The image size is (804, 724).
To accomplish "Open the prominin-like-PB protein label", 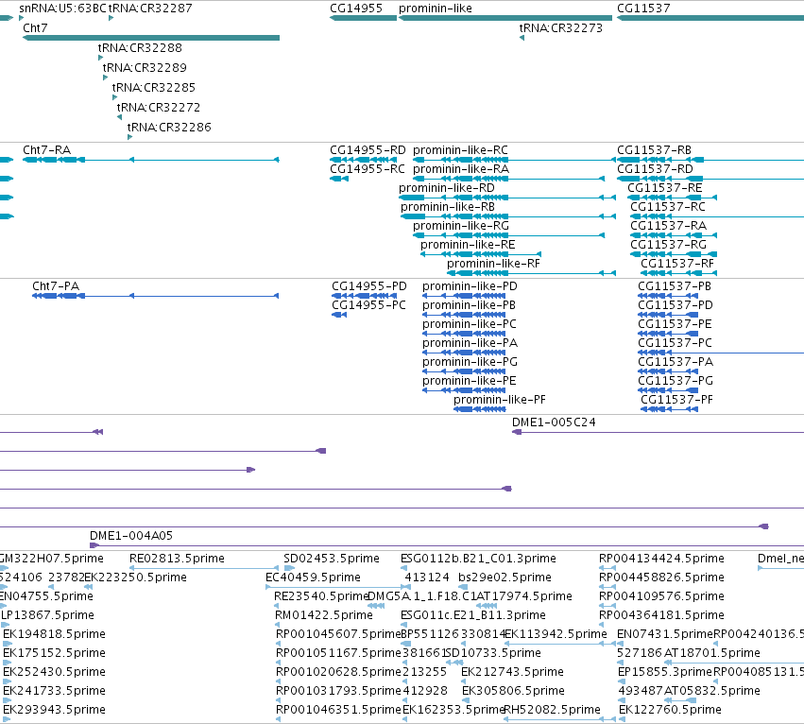I will tap(470, 305).
